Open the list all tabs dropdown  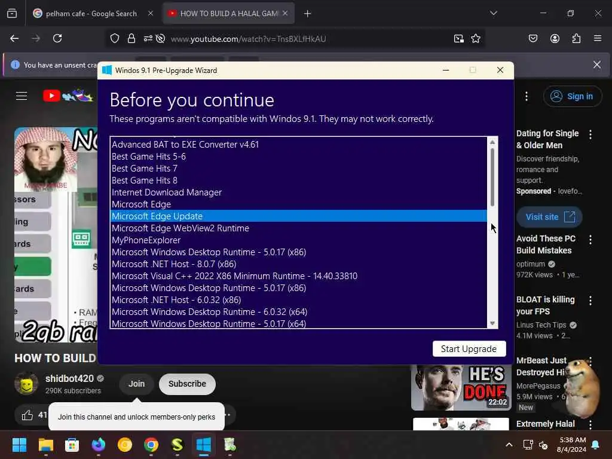[494, 13]
